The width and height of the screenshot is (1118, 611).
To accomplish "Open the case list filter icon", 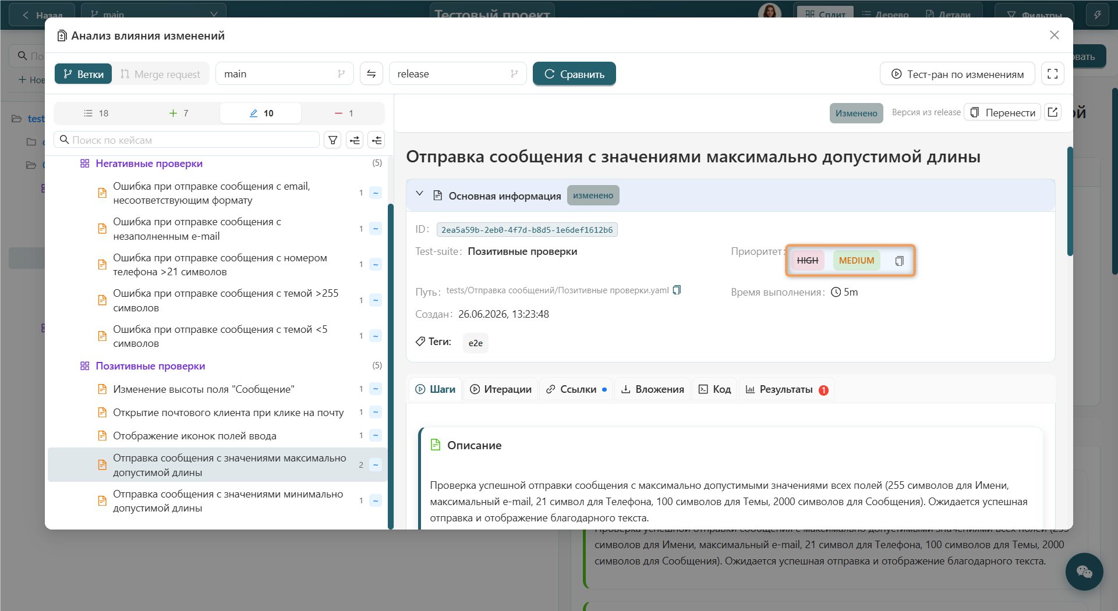I will tap(332, 140).
